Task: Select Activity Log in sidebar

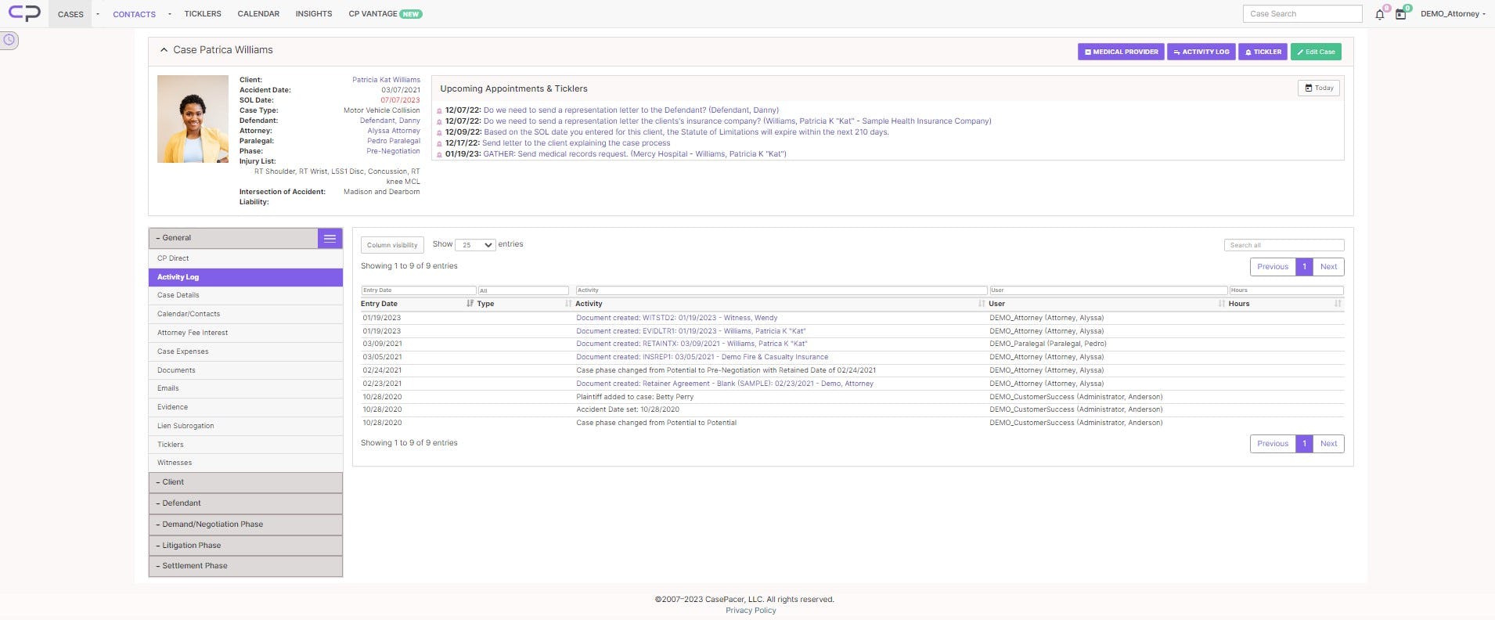Action: point(246,277)
